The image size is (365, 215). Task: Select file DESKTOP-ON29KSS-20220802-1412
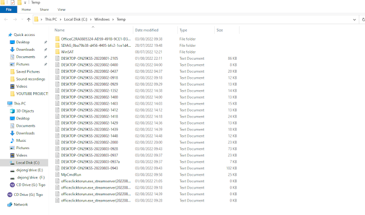(x=89, y=110)
